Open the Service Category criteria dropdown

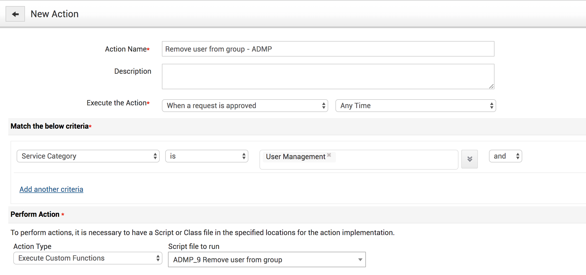[88, 156]
